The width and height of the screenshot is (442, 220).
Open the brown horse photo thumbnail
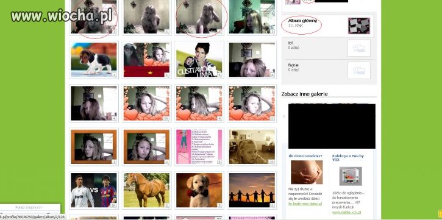point(146,190)
